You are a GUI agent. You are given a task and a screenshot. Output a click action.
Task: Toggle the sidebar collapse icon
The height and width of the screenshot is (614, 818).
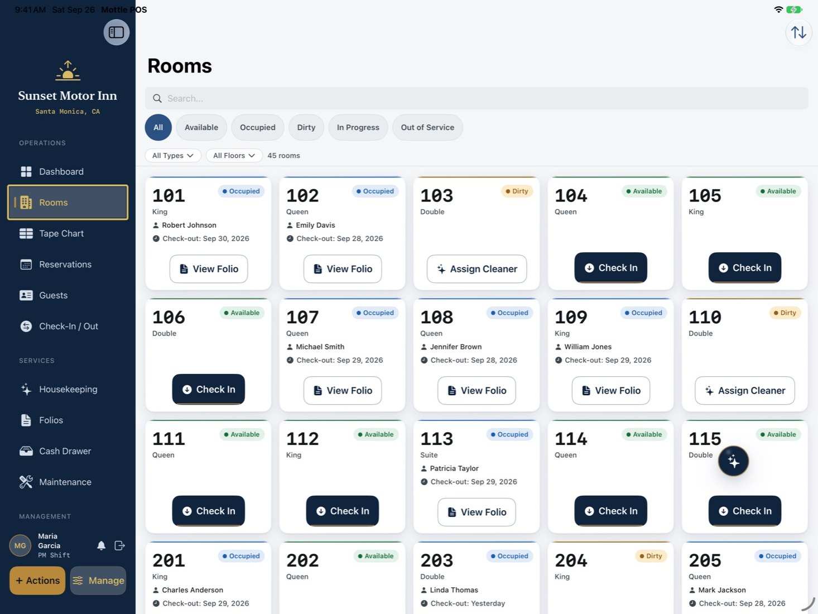(117, 32)
